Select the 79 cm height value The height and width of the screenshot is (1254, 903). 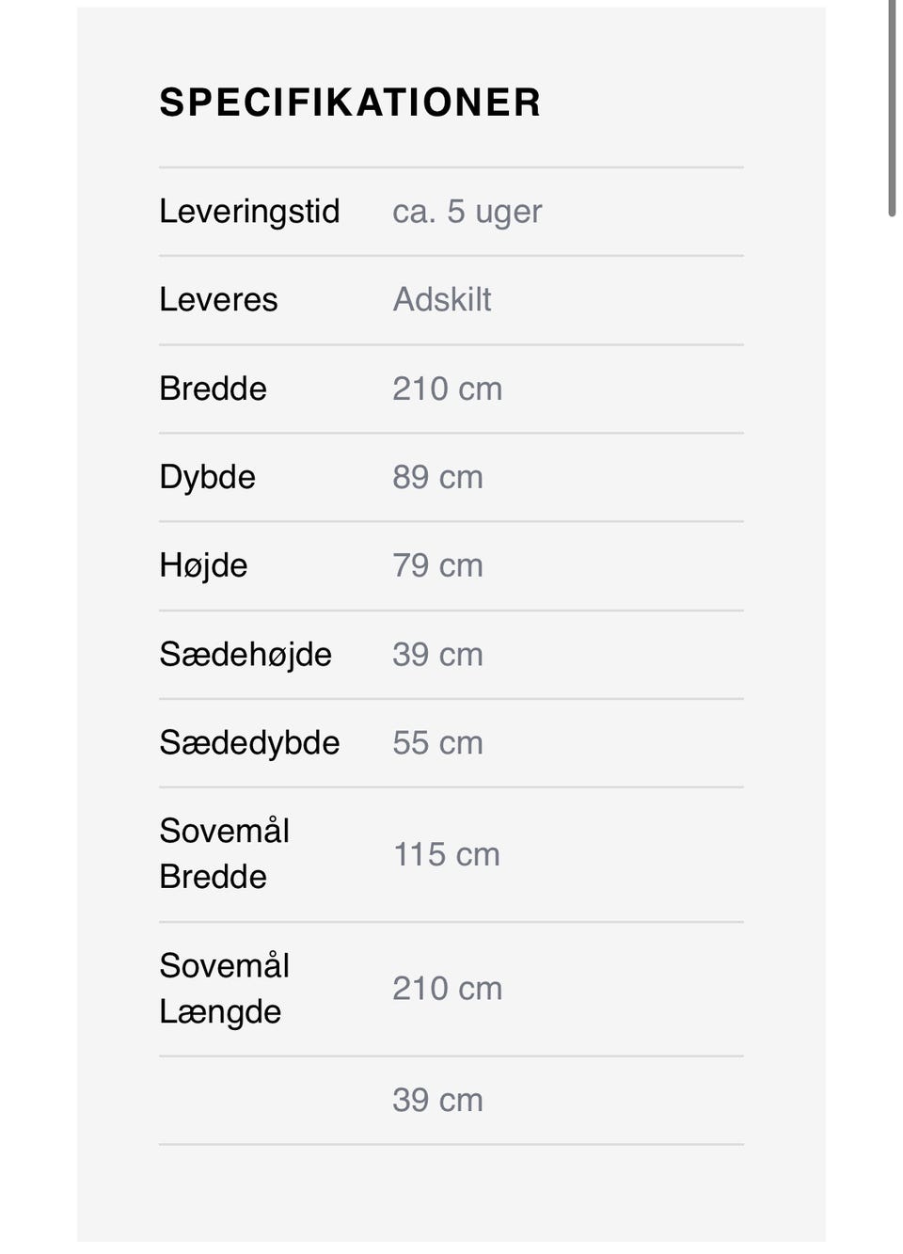(437, 565)
